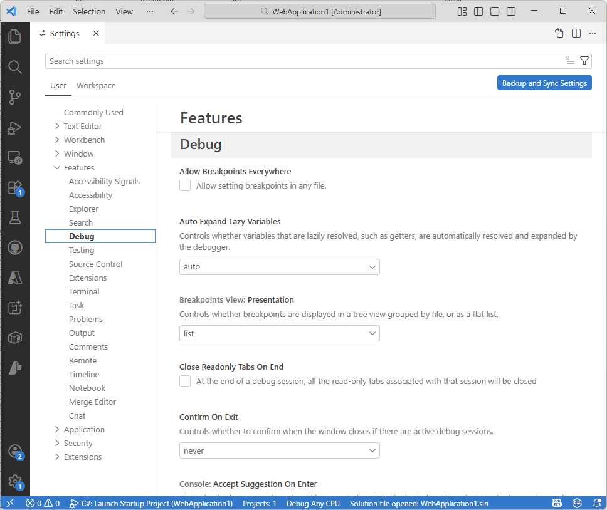Toggle Secondary Side Bar from title bar
This screenshot has height=510, width=607.
[x=511, y=11]
